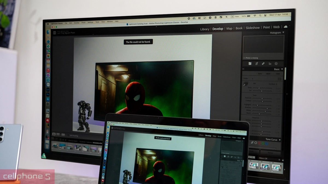Select filmstrip thumbnail number 24
Image resolution: width=328 pixels, height=184 pixels.
point(265,166)
